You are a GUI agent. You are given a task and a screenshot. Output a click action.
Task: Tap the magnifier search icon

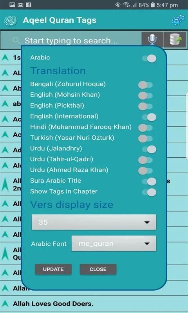(x=16, y=41)
